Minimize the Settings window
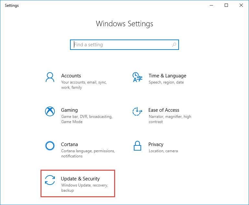This screenshot has width=249, height=205. tap(211, 6)
